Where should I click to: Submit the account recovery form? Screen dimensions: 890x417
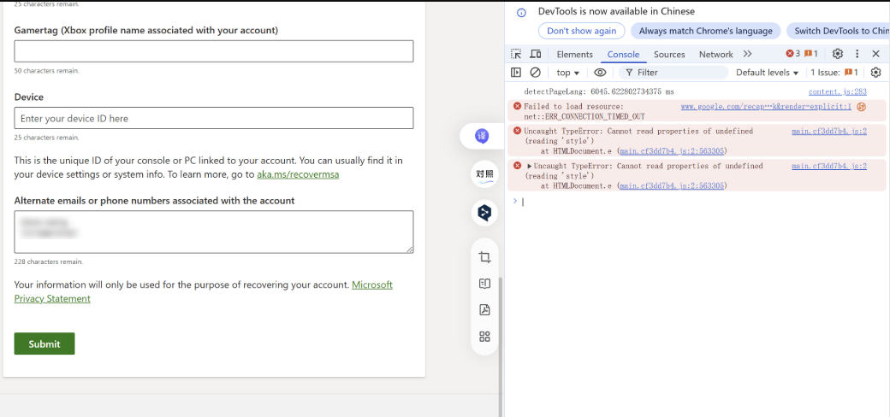[44, 344]
